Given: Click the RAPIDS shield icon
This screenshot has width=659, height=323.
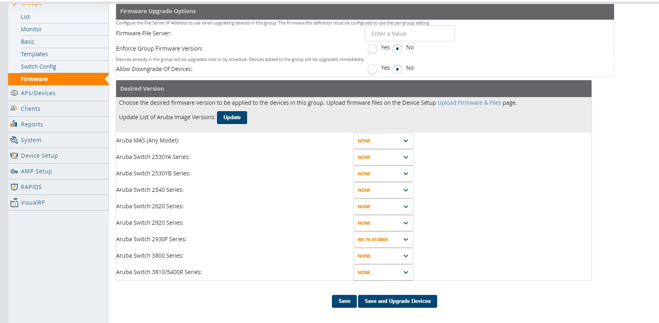Looking at the screenshot, I should 14,187.
